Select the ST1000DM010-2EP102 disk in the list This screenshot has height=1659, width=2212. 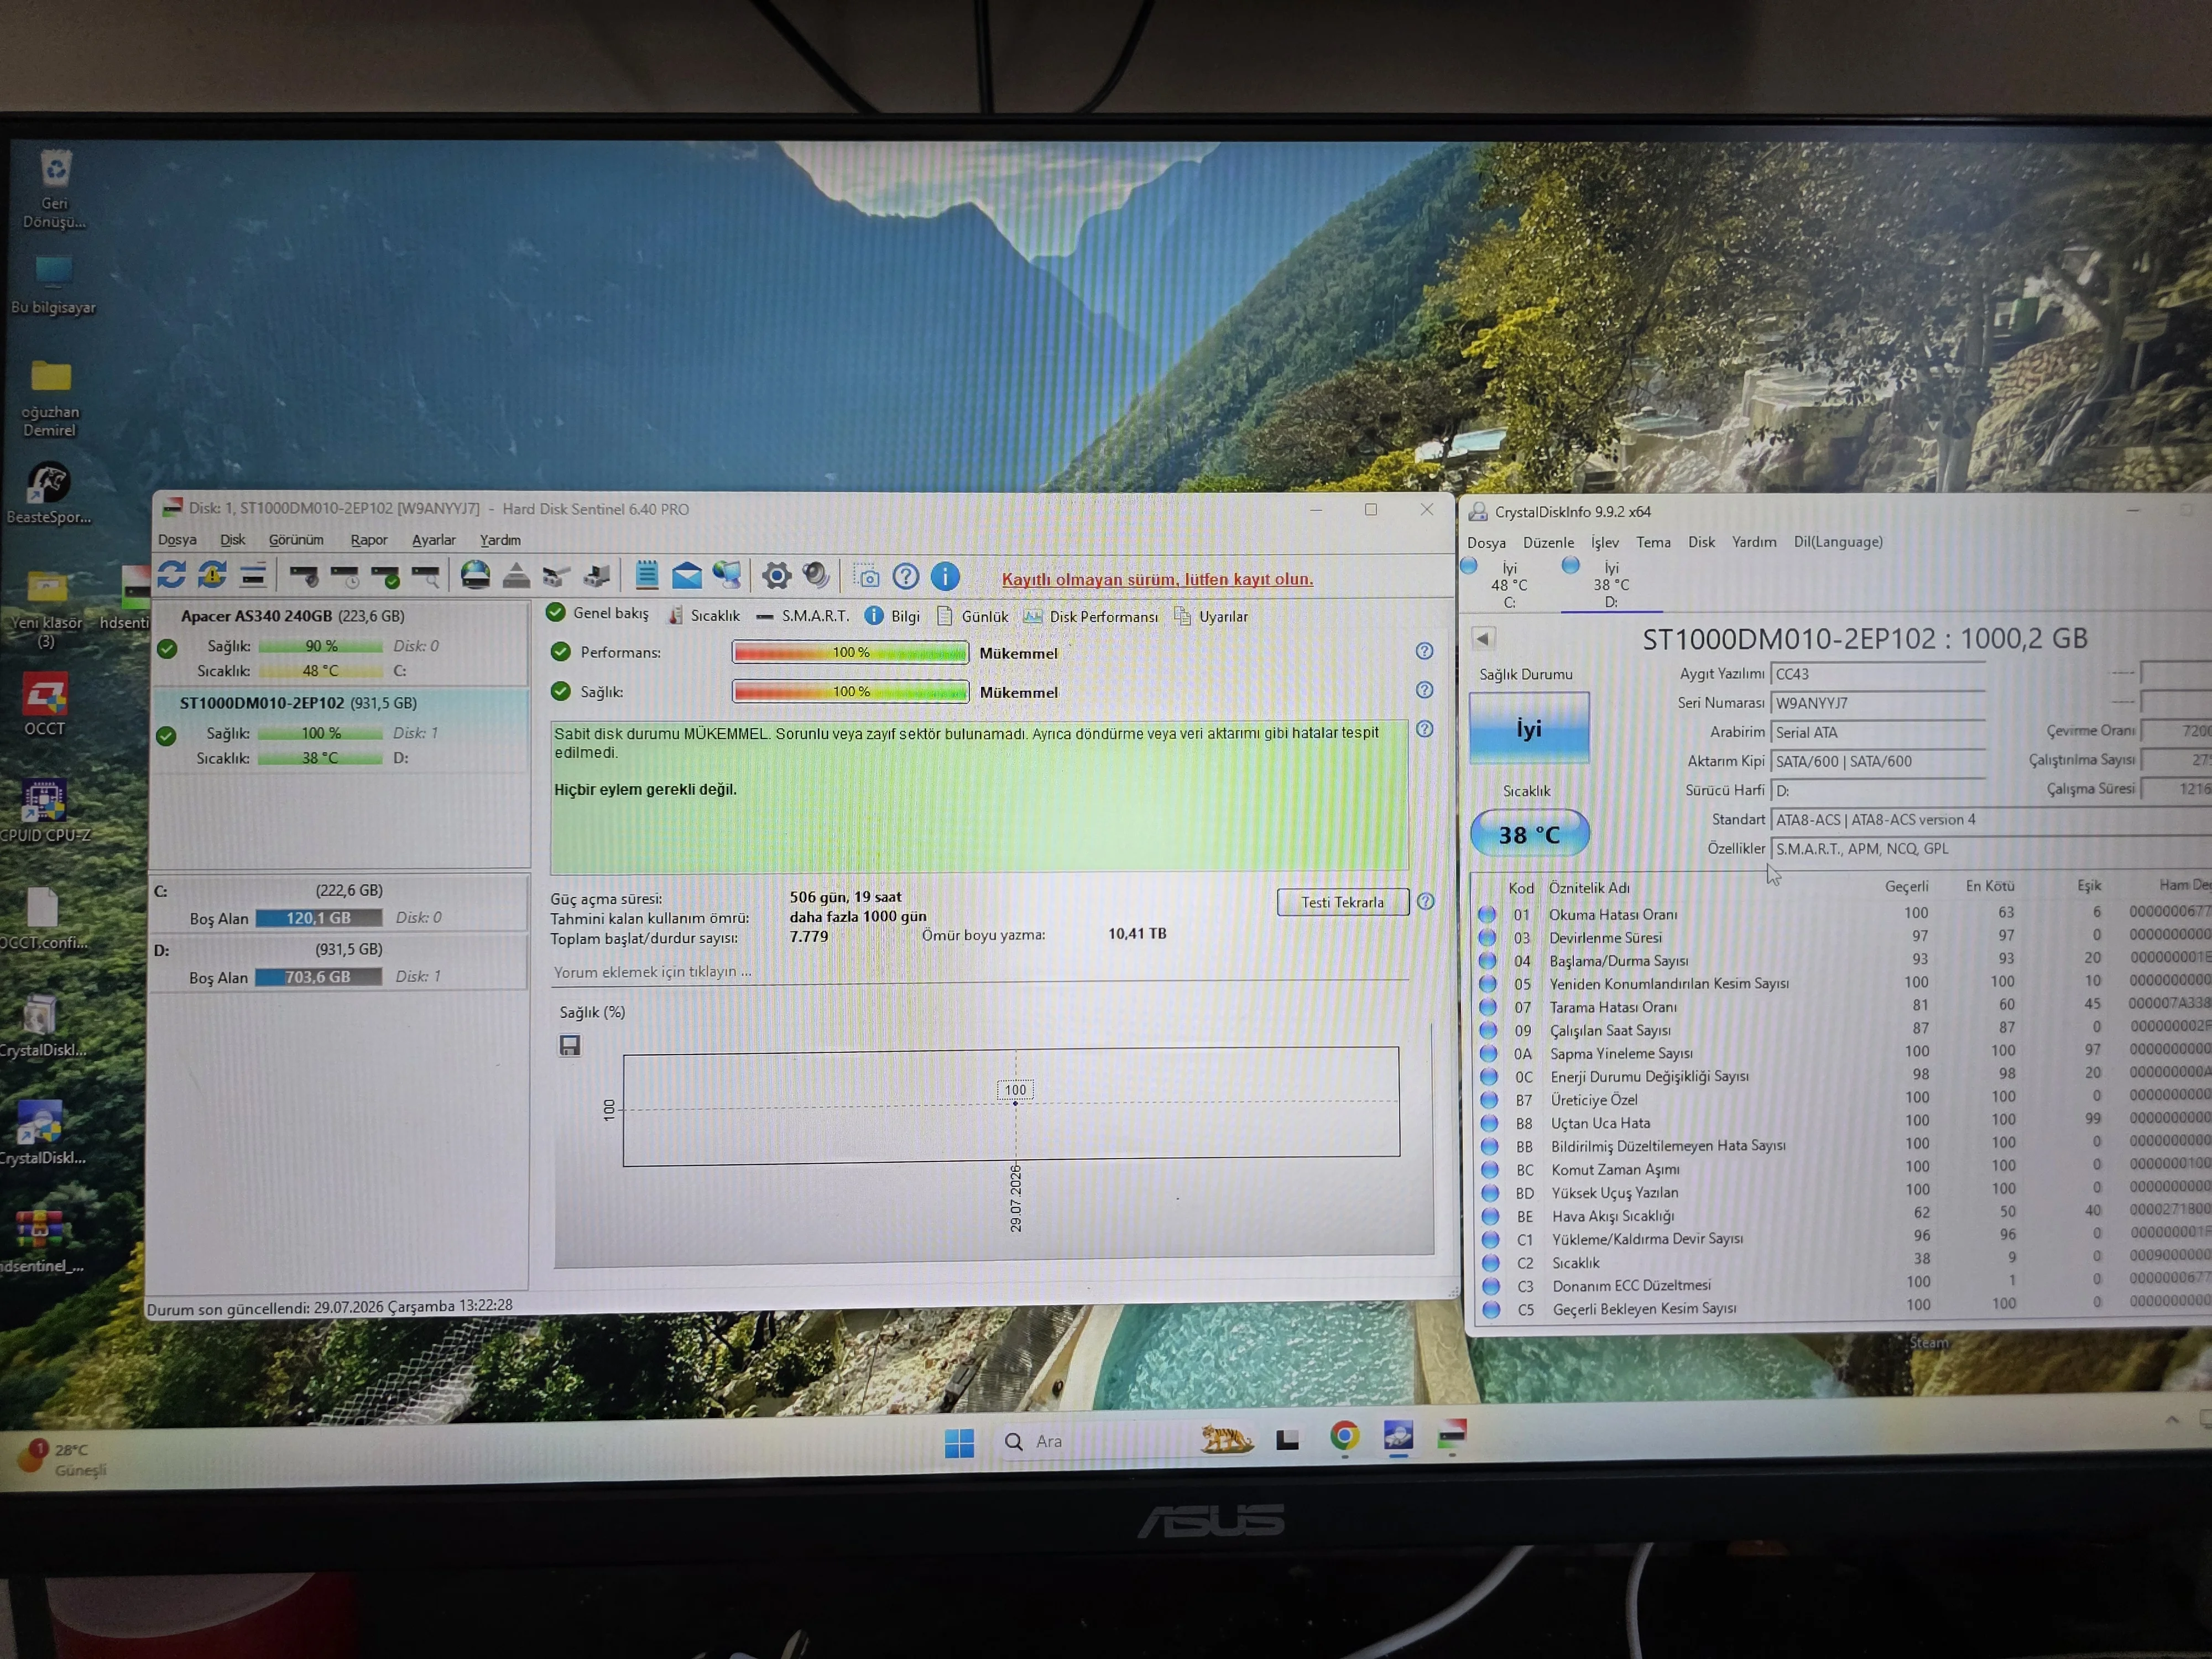coord(340,730)
